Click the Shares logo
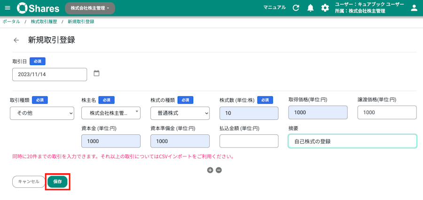The height and width of the screenshot is (200, 423). tap(38, 8)
